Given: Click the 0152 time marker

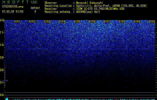Looking at the screenshot, I should (32, 21).
